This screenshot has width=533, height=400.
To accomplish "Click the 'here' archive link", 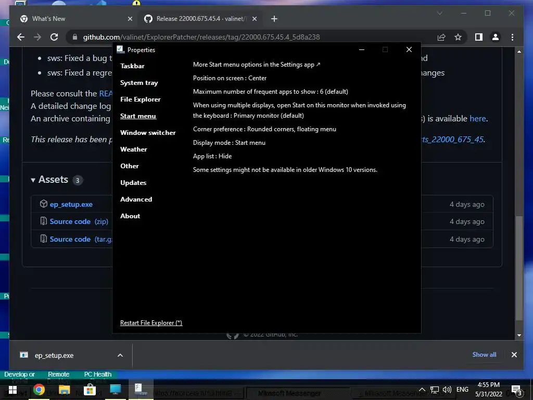I will (x=478, y=118).
